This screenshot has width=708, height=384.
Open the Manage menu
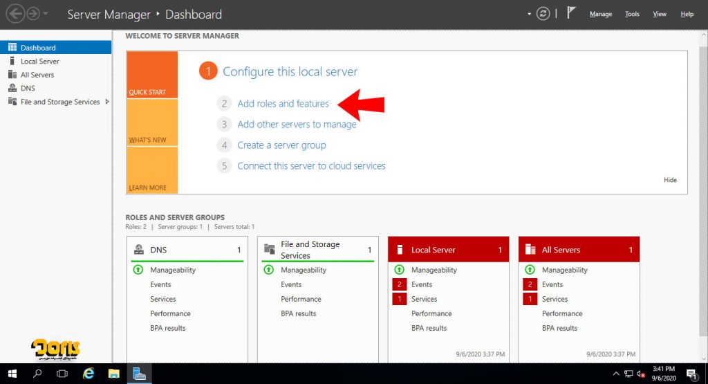(601, 14)
